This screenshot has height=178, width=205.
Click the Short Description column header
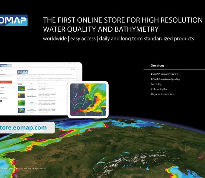(x=43, y=84)
